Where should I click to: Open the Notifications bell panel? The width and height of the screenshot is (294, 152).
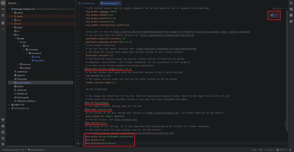291,3
